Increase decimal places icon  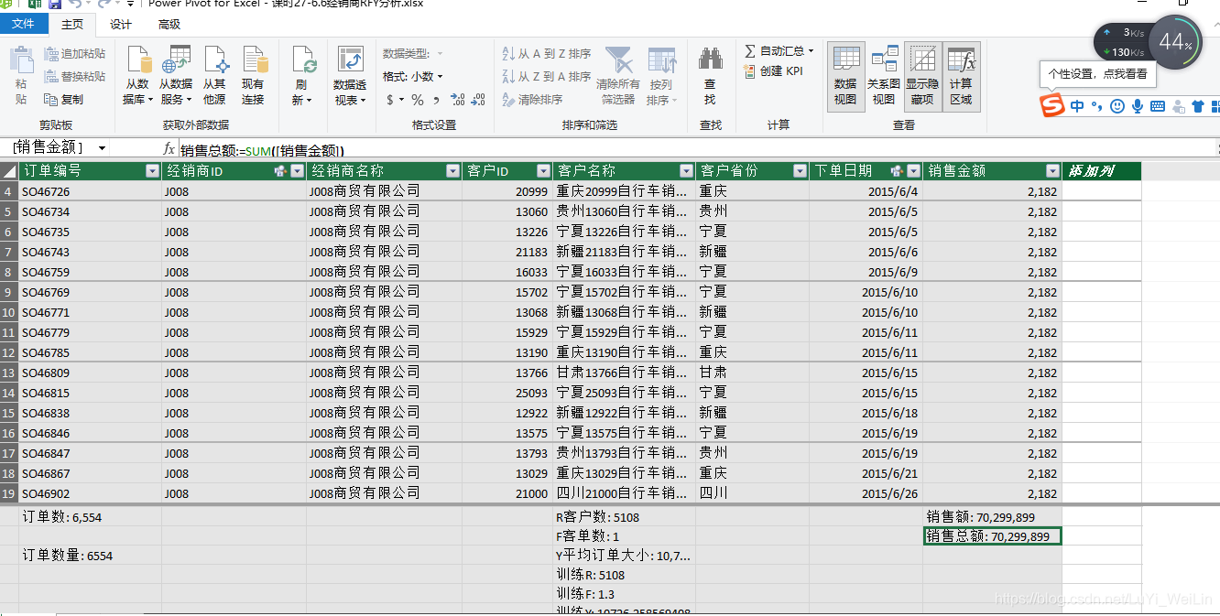click(457, 100)
